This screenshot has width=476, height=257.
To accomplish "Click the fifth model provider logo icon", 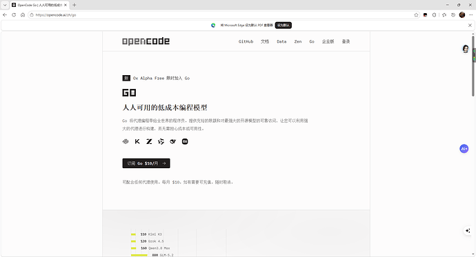I will click(x=172, y=141).
